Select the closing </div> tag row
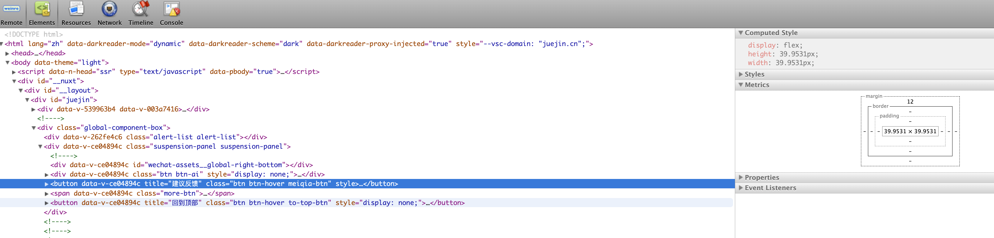Image resolution: width=994 pixels, height=238 pixels. 55,212
